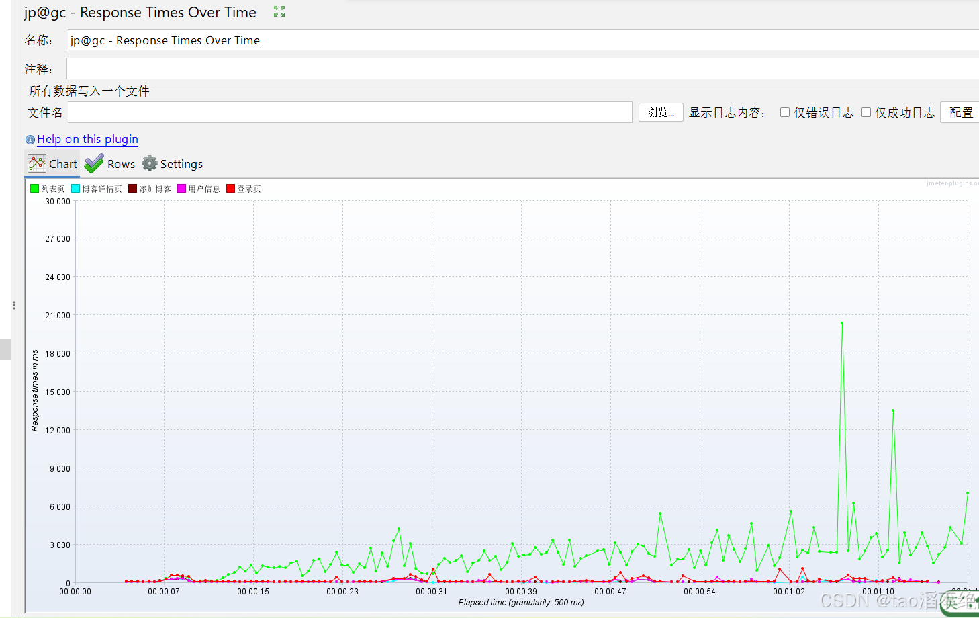Screen dimensions: 979x618
Task: Click the green expand arrows icon beside the title
Action: 279,11
